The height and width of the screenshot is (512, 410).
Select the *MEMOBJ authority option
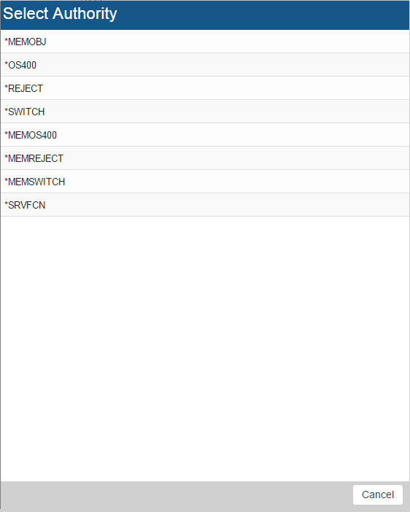click(x=205, y=42)
